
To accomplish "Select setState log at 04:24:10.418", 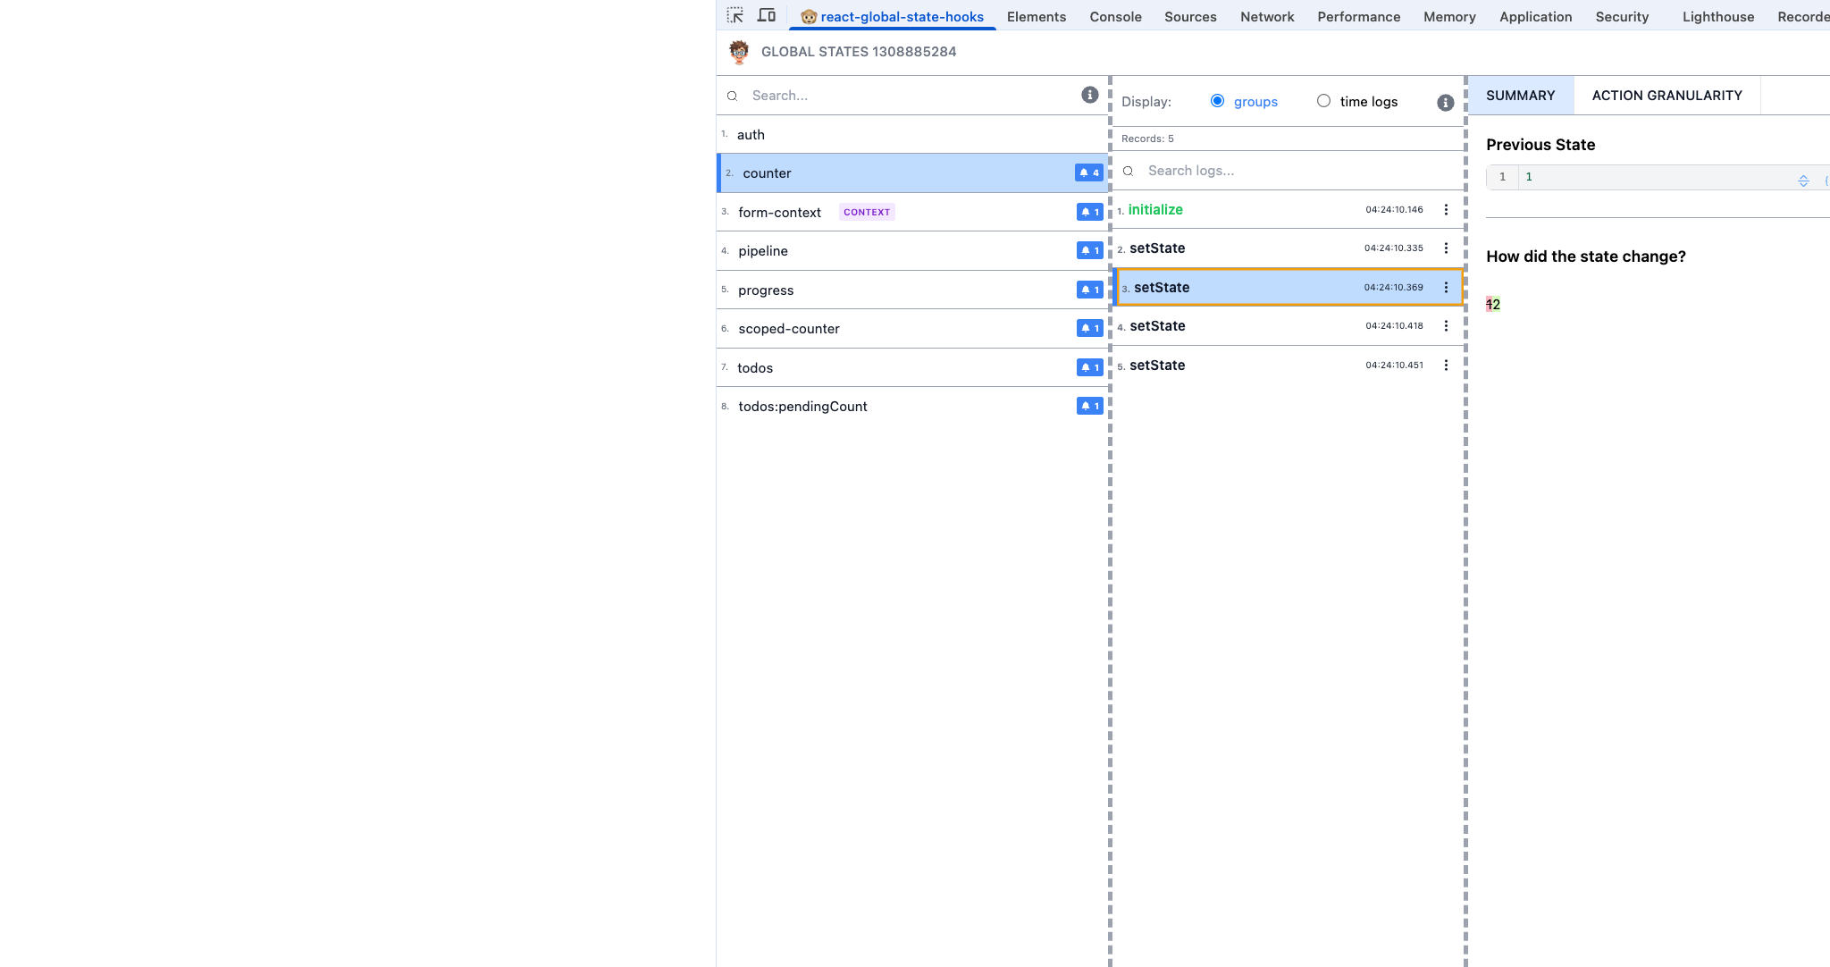I will coord(1288,326).
